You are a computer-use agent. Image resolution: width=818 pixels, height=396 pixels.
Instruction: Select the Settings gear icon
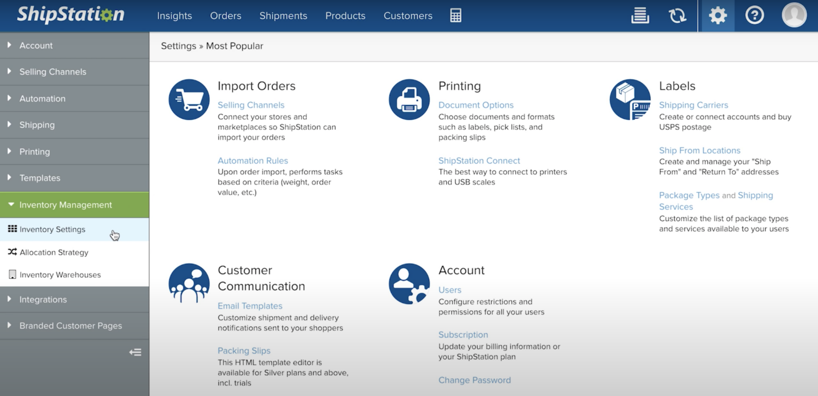[717, 15]
